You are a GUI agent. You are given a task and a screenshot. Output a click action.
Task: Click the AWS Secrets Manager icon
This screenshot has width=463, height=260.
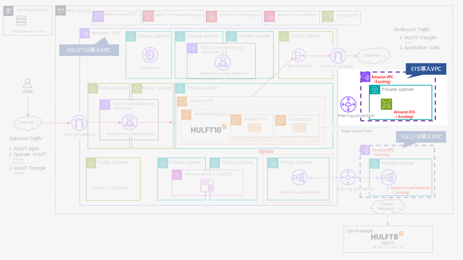[x=212, y=16]
